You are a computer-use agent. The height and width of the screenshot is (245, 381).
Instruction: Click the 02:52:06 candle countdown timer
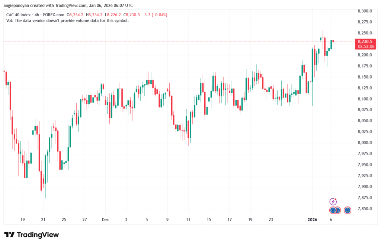click(x=365, y=47)
